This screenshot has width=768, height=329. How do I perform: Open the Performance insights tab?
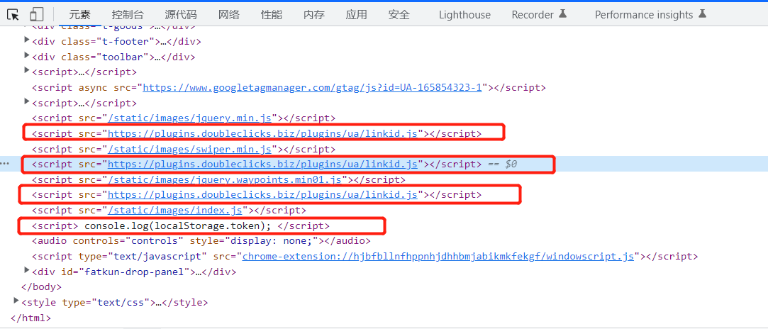pyautogui.click(x=650, y=15)
